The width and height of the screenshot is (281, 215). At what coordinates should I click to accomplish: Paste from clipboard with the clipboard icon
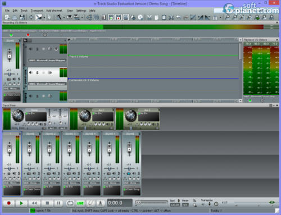164,17
